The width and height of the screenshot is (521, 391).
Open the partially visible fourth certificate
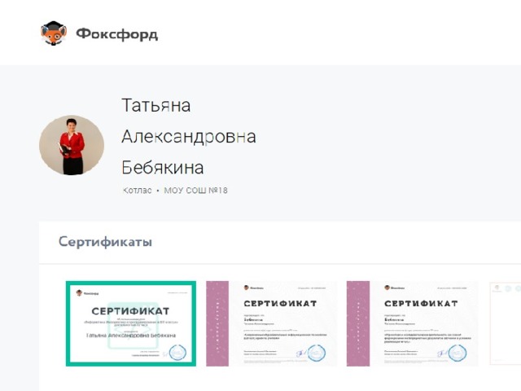(x=506, y=323)
